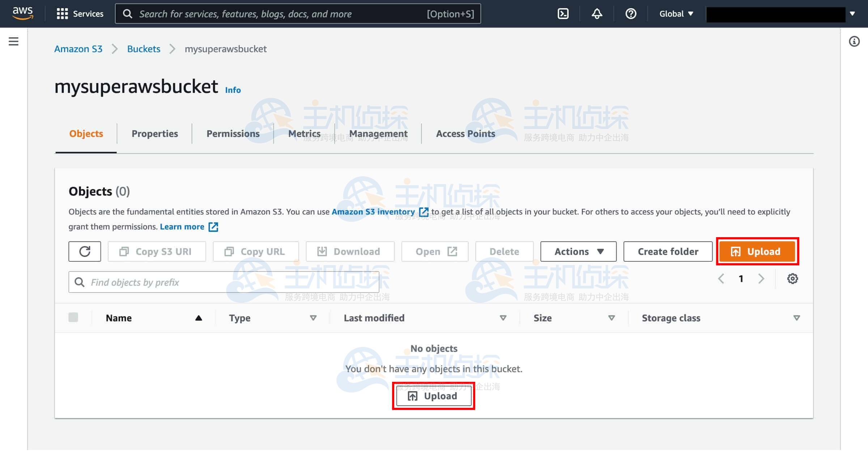Click the info panel icon at right
Viewport: 868px width, 457px height.
854,42
